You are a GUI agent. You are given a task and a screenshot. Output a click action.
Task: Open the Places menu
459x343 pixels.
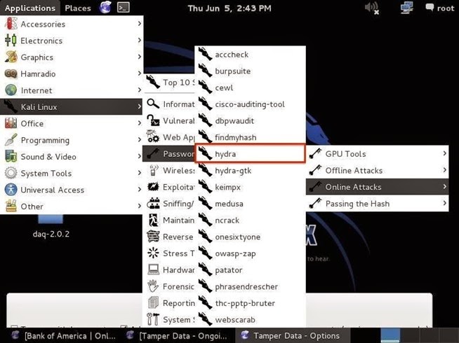tap(78, 8)
